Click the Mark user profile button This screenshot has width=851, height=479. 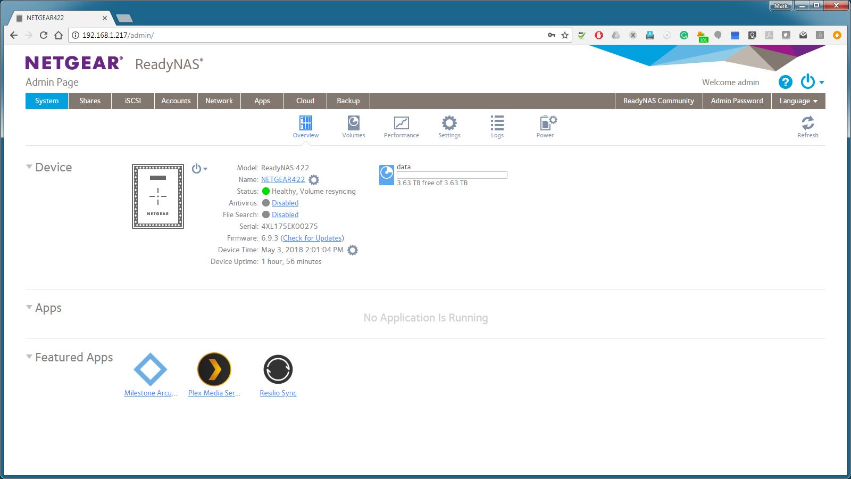[x=781, y=6]
